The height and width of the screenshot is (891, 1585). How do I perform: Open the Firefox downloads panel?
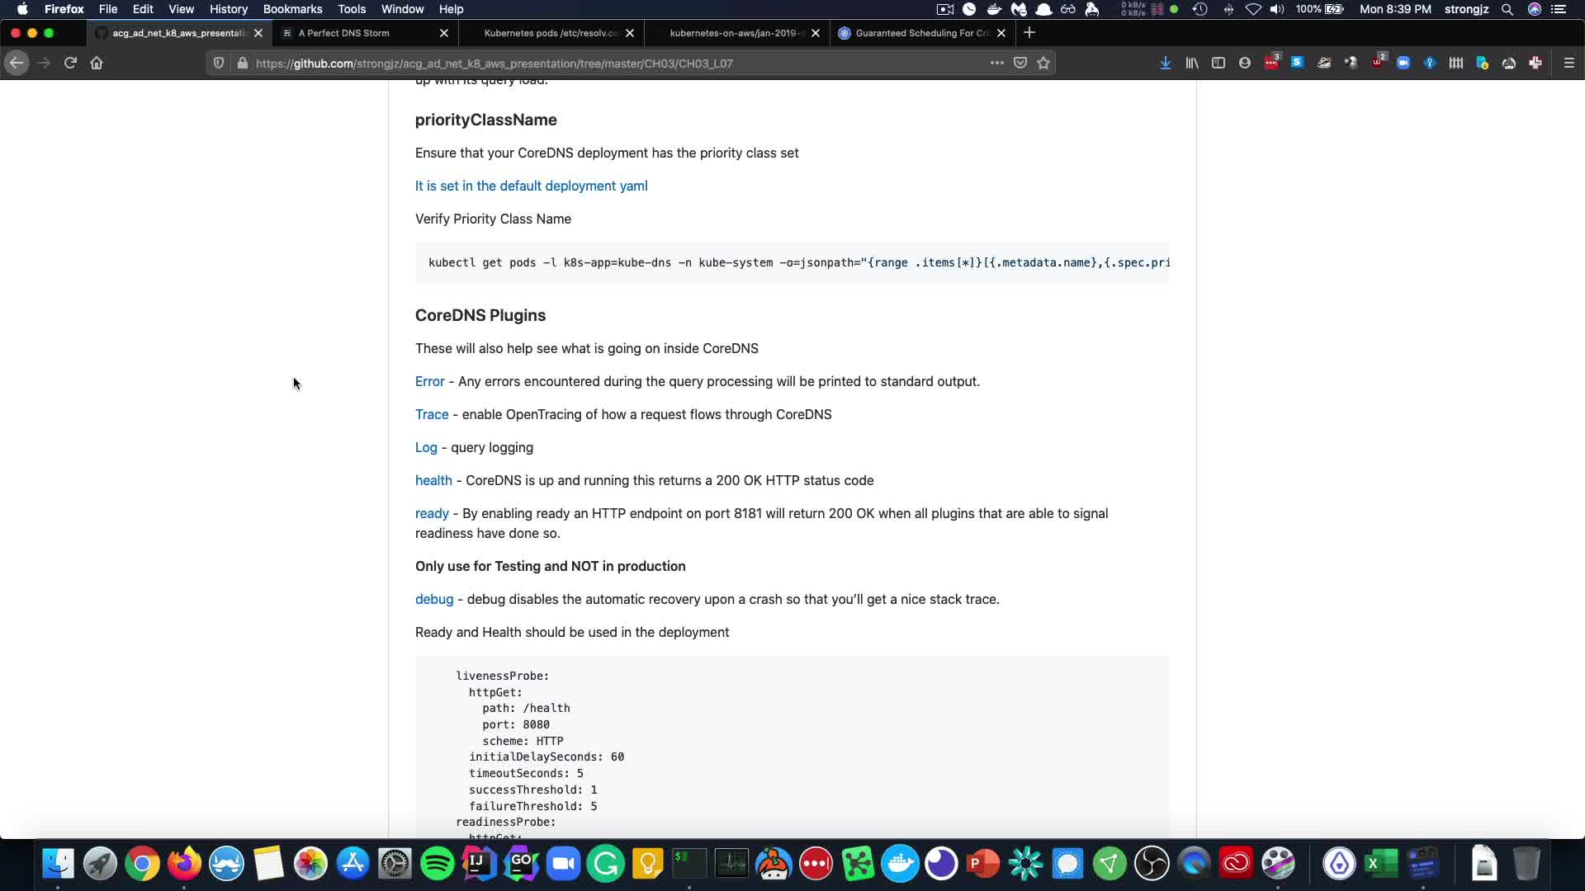tap(1165, 63)
